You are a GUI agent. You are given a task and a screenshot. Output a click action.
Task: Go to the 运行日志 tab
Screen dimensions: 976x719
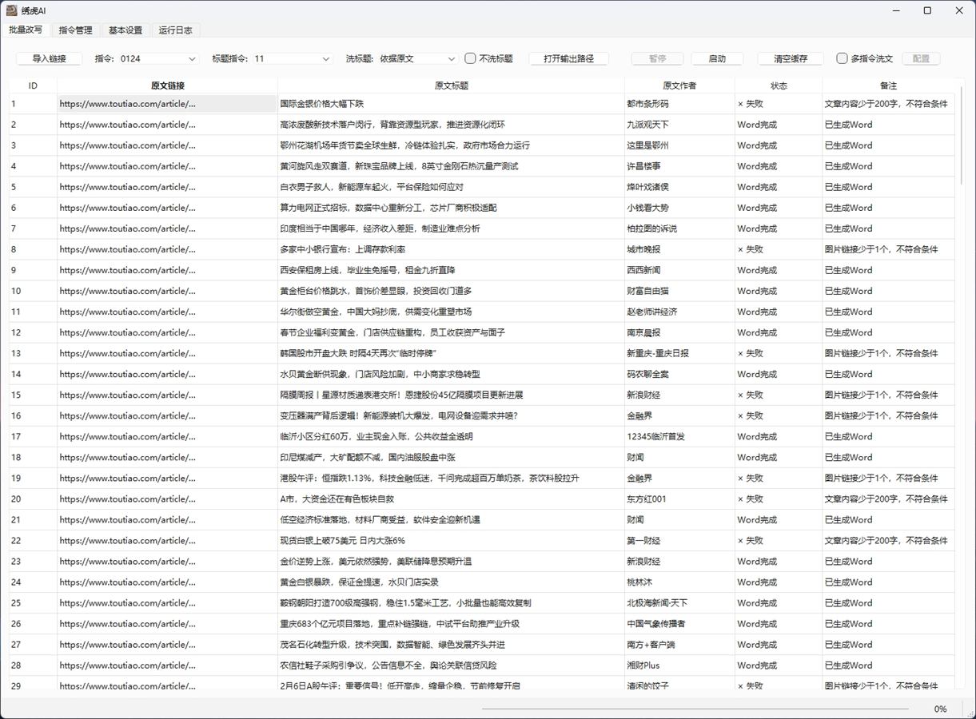pyautogui.click(x=175, y=30)
